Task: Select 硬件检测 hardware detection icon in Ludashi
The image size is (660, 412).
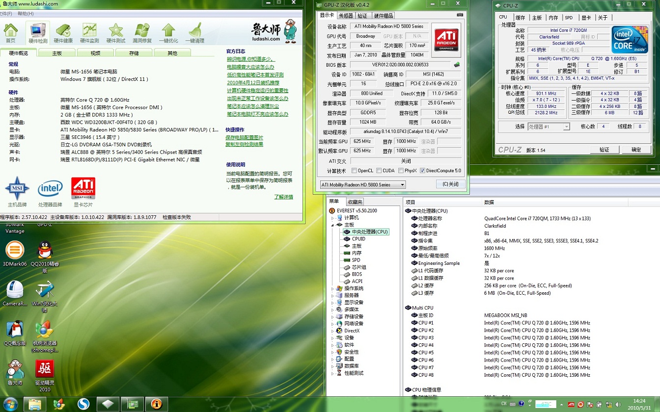Action: coord(38,33)
